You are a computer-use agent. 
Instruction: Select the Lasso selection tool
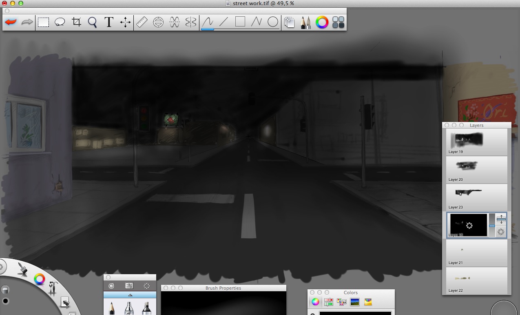point(60,22)
